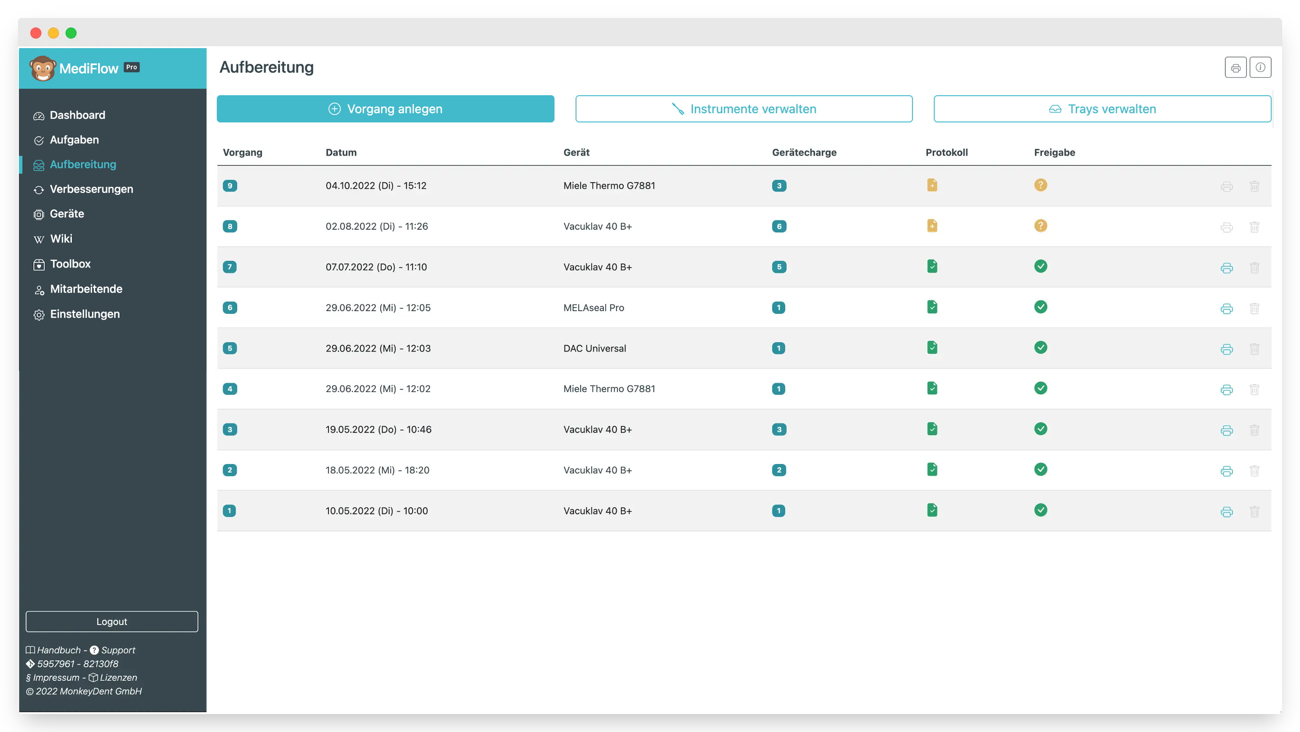Click the Vorgang number 9 badge
Viewport: 1300px width, 732px height.
tap(229, 186)
